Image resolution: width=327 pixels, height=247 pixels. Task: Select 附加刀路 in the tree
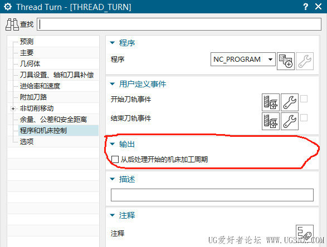coord(33,97)
